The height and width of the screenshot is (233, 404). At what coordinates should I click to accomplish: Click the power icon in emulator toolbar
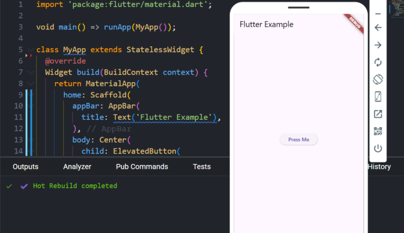(x=378, y=148)
